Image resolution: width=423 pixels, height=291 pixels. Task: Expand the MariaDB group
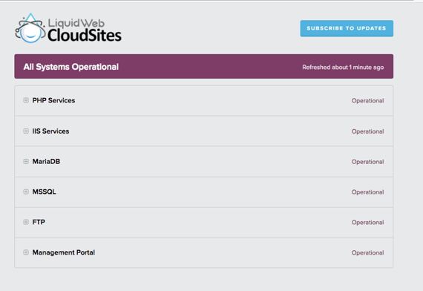[26, 161]
